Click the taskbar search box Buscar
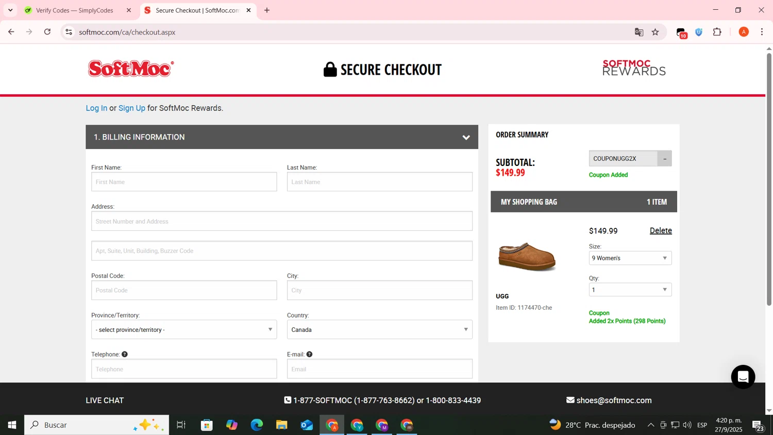773x435 pixels. (96, 425)
